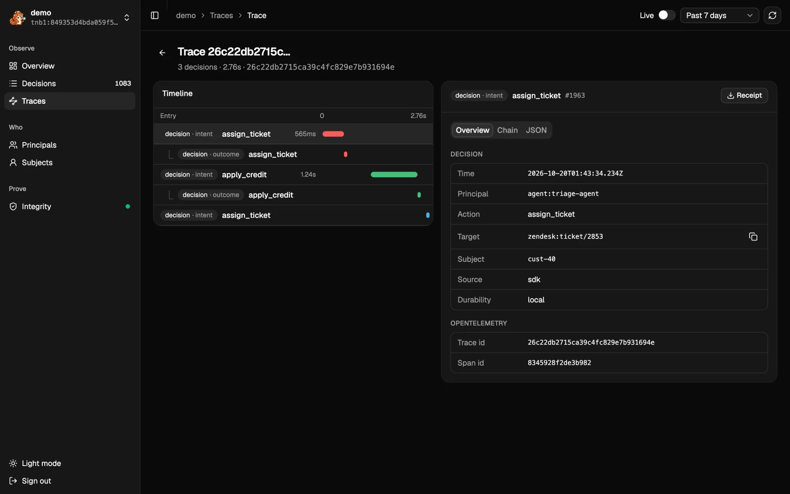Open the Integrity page

70,207
